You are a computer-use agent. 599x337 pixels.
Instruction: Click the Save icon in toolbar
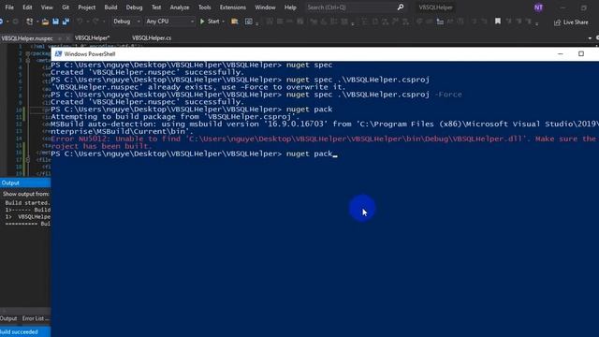pos(56,22)
